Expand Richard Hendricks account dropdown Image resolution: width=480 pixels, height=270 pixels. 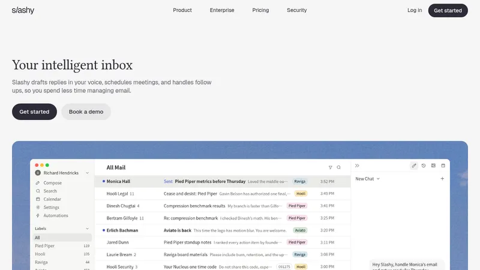tap(87, 173)
